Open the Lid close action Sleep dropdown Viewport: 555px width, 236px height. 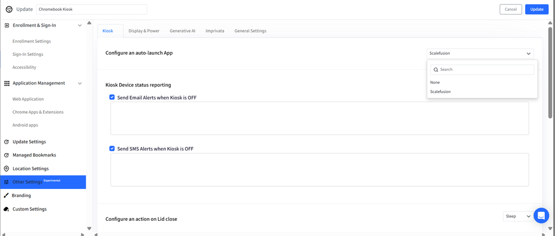(x=518, y=216)
